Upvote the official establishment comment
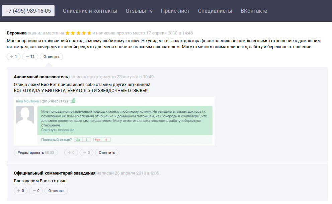Viewport: 332px width, 204px height. [20, 191]
